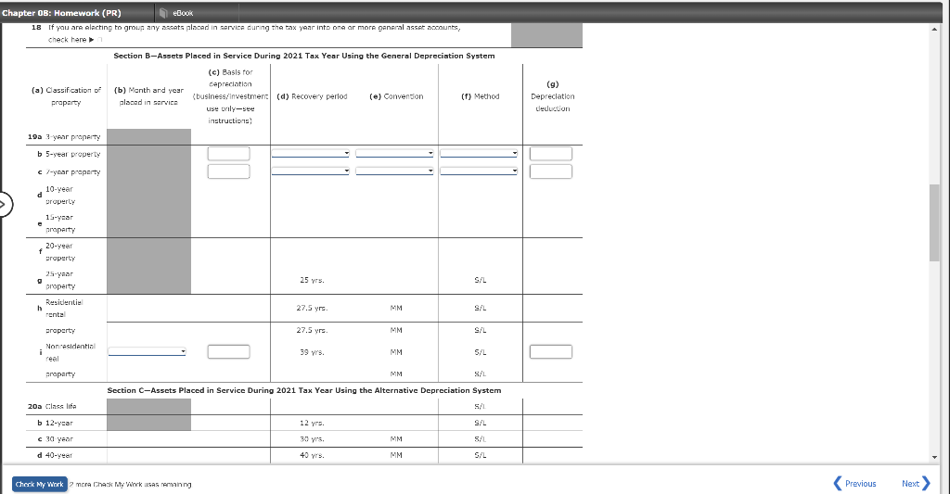The image size is (950, 494).
Task: Open the eBook book icon
Action: tap(163, 13)
